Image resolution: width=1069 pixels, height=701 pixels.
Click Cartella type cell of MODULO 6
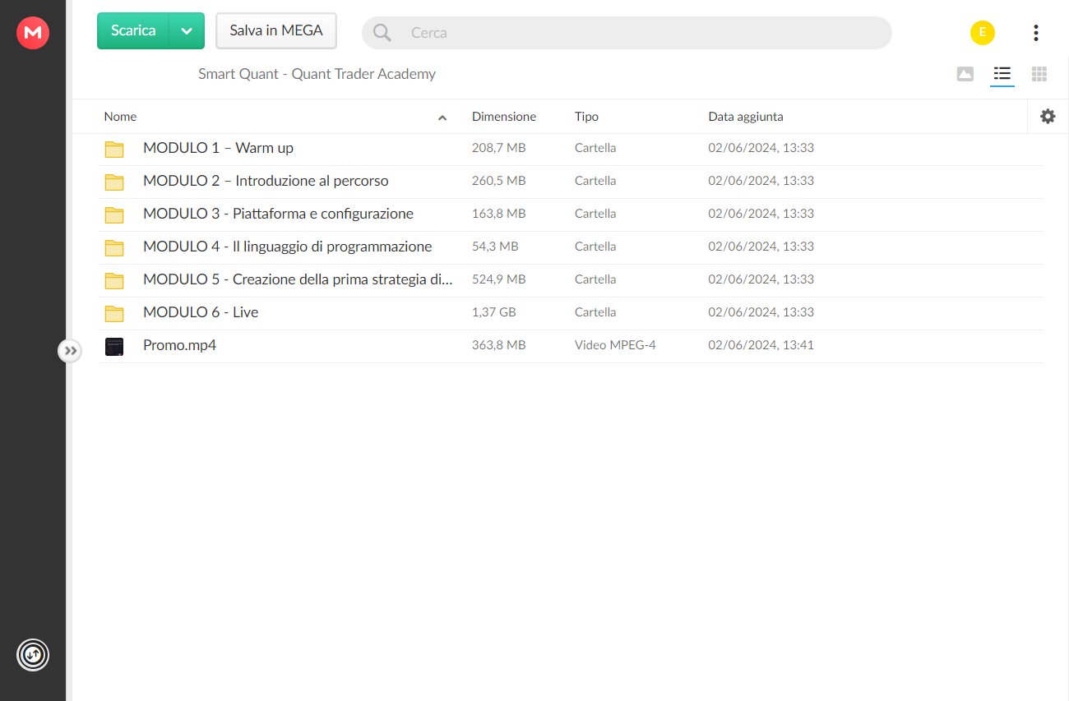pyautogui.click(x=595, y=312)
